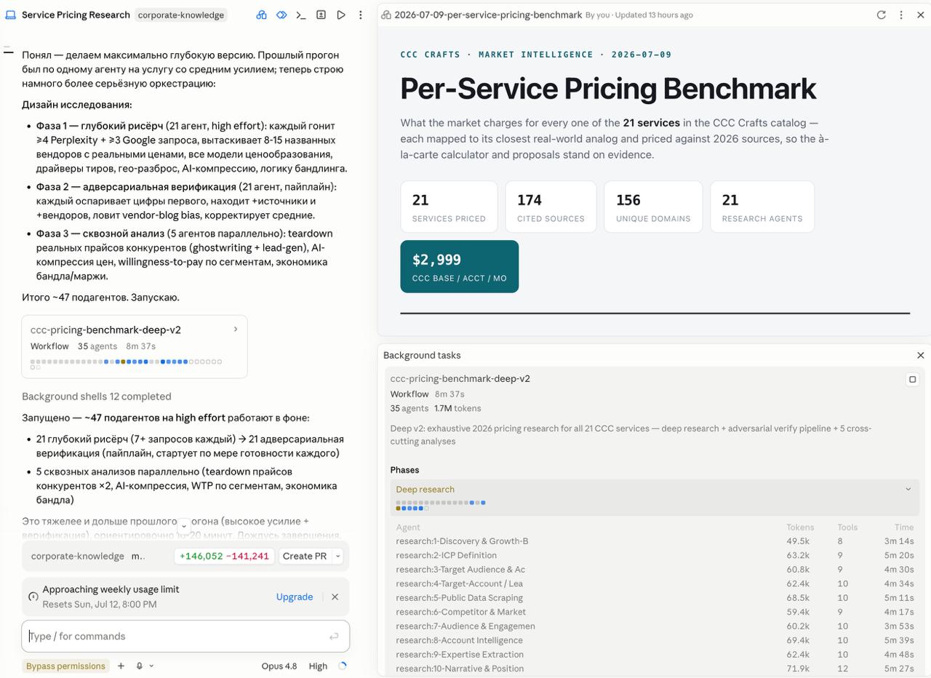931x678 pixels.
Task: Click the workflow card progress dots
Action: 126,364
